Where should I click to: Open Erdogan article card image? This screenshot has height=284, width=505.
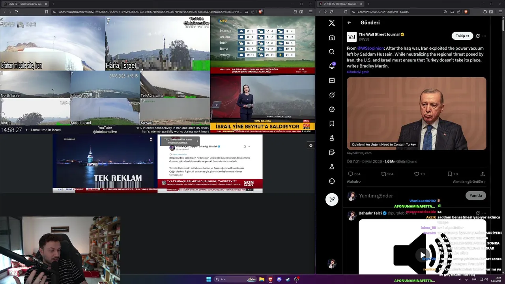pyautogui.click(x=417, y=113)
